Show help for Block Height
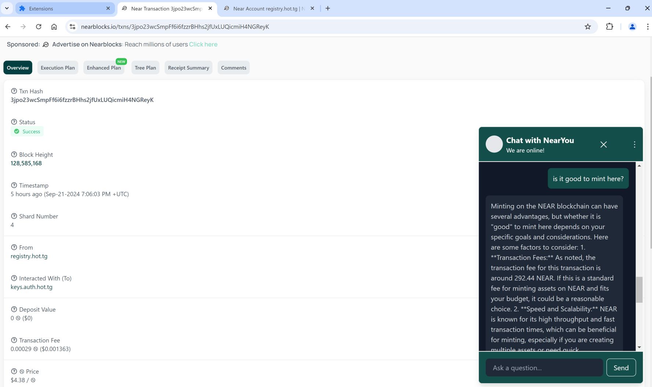This screenshot has width=652, height=387. [x=14, y=155]
